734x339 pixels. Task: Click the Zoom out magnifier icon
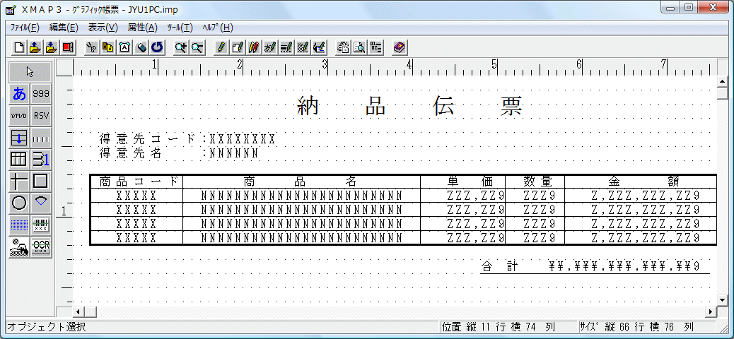pos(197,47)
